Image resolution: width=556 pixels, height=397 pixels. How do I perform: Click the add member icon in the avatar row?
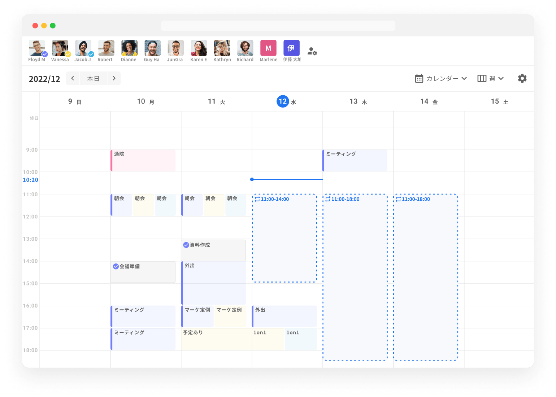point(312,52)
